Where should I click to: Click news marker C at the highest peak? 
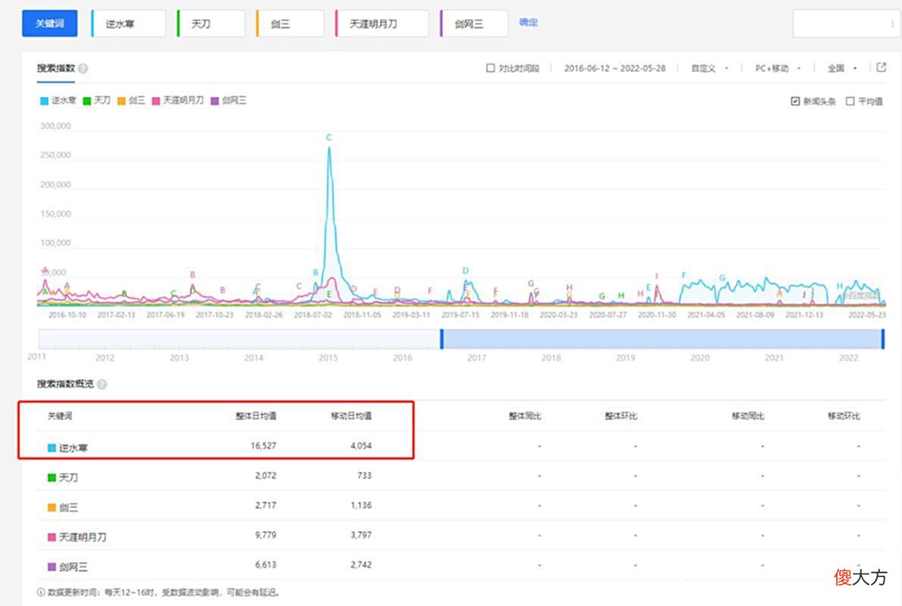329,137
